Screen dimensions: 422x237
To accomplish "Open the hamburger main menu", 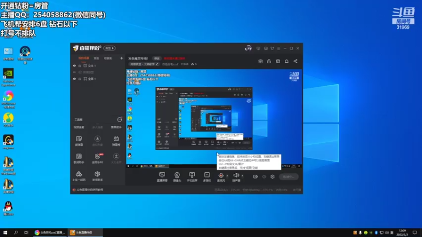I will pyautogui.click(x=279, y=48).
